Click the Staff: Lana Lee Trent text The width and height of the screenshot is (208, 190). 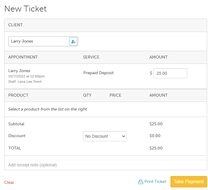25,82
